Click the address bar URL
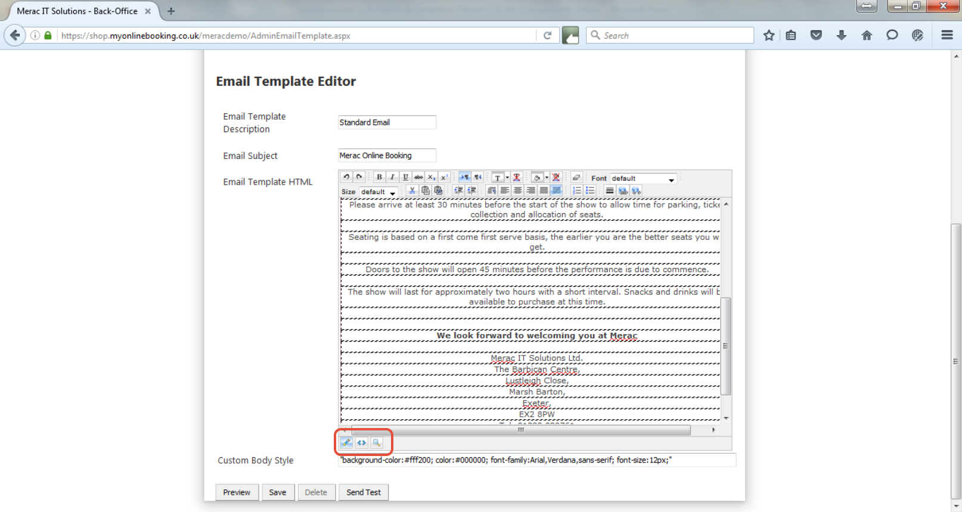 pyautogui.click(x=206, y=36)
